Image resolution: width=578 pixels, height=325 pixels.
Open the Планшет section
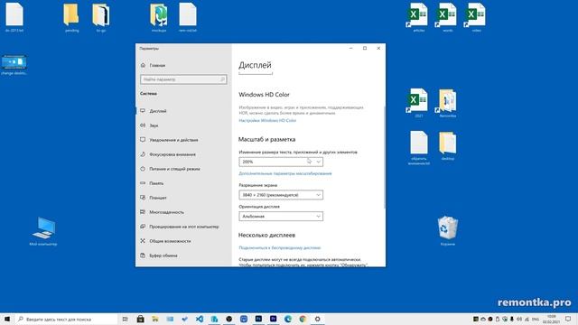158,198
